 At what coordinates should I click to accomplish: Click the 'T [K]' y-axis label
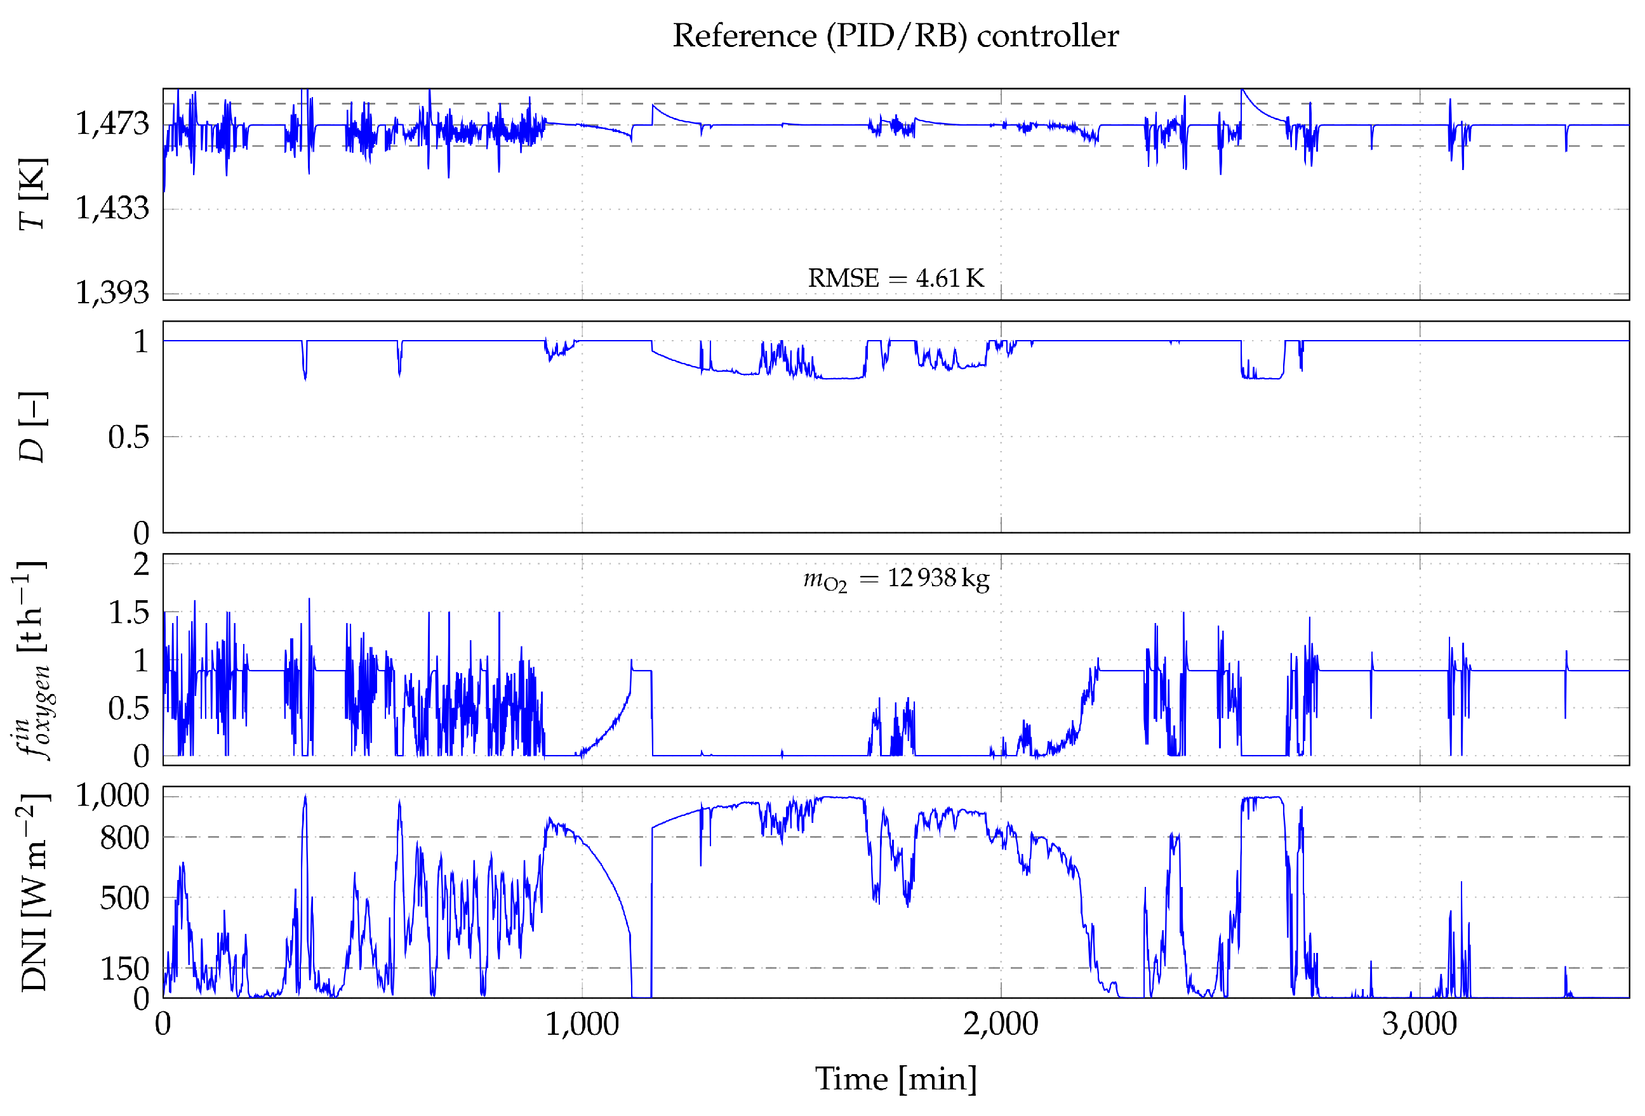32,194
